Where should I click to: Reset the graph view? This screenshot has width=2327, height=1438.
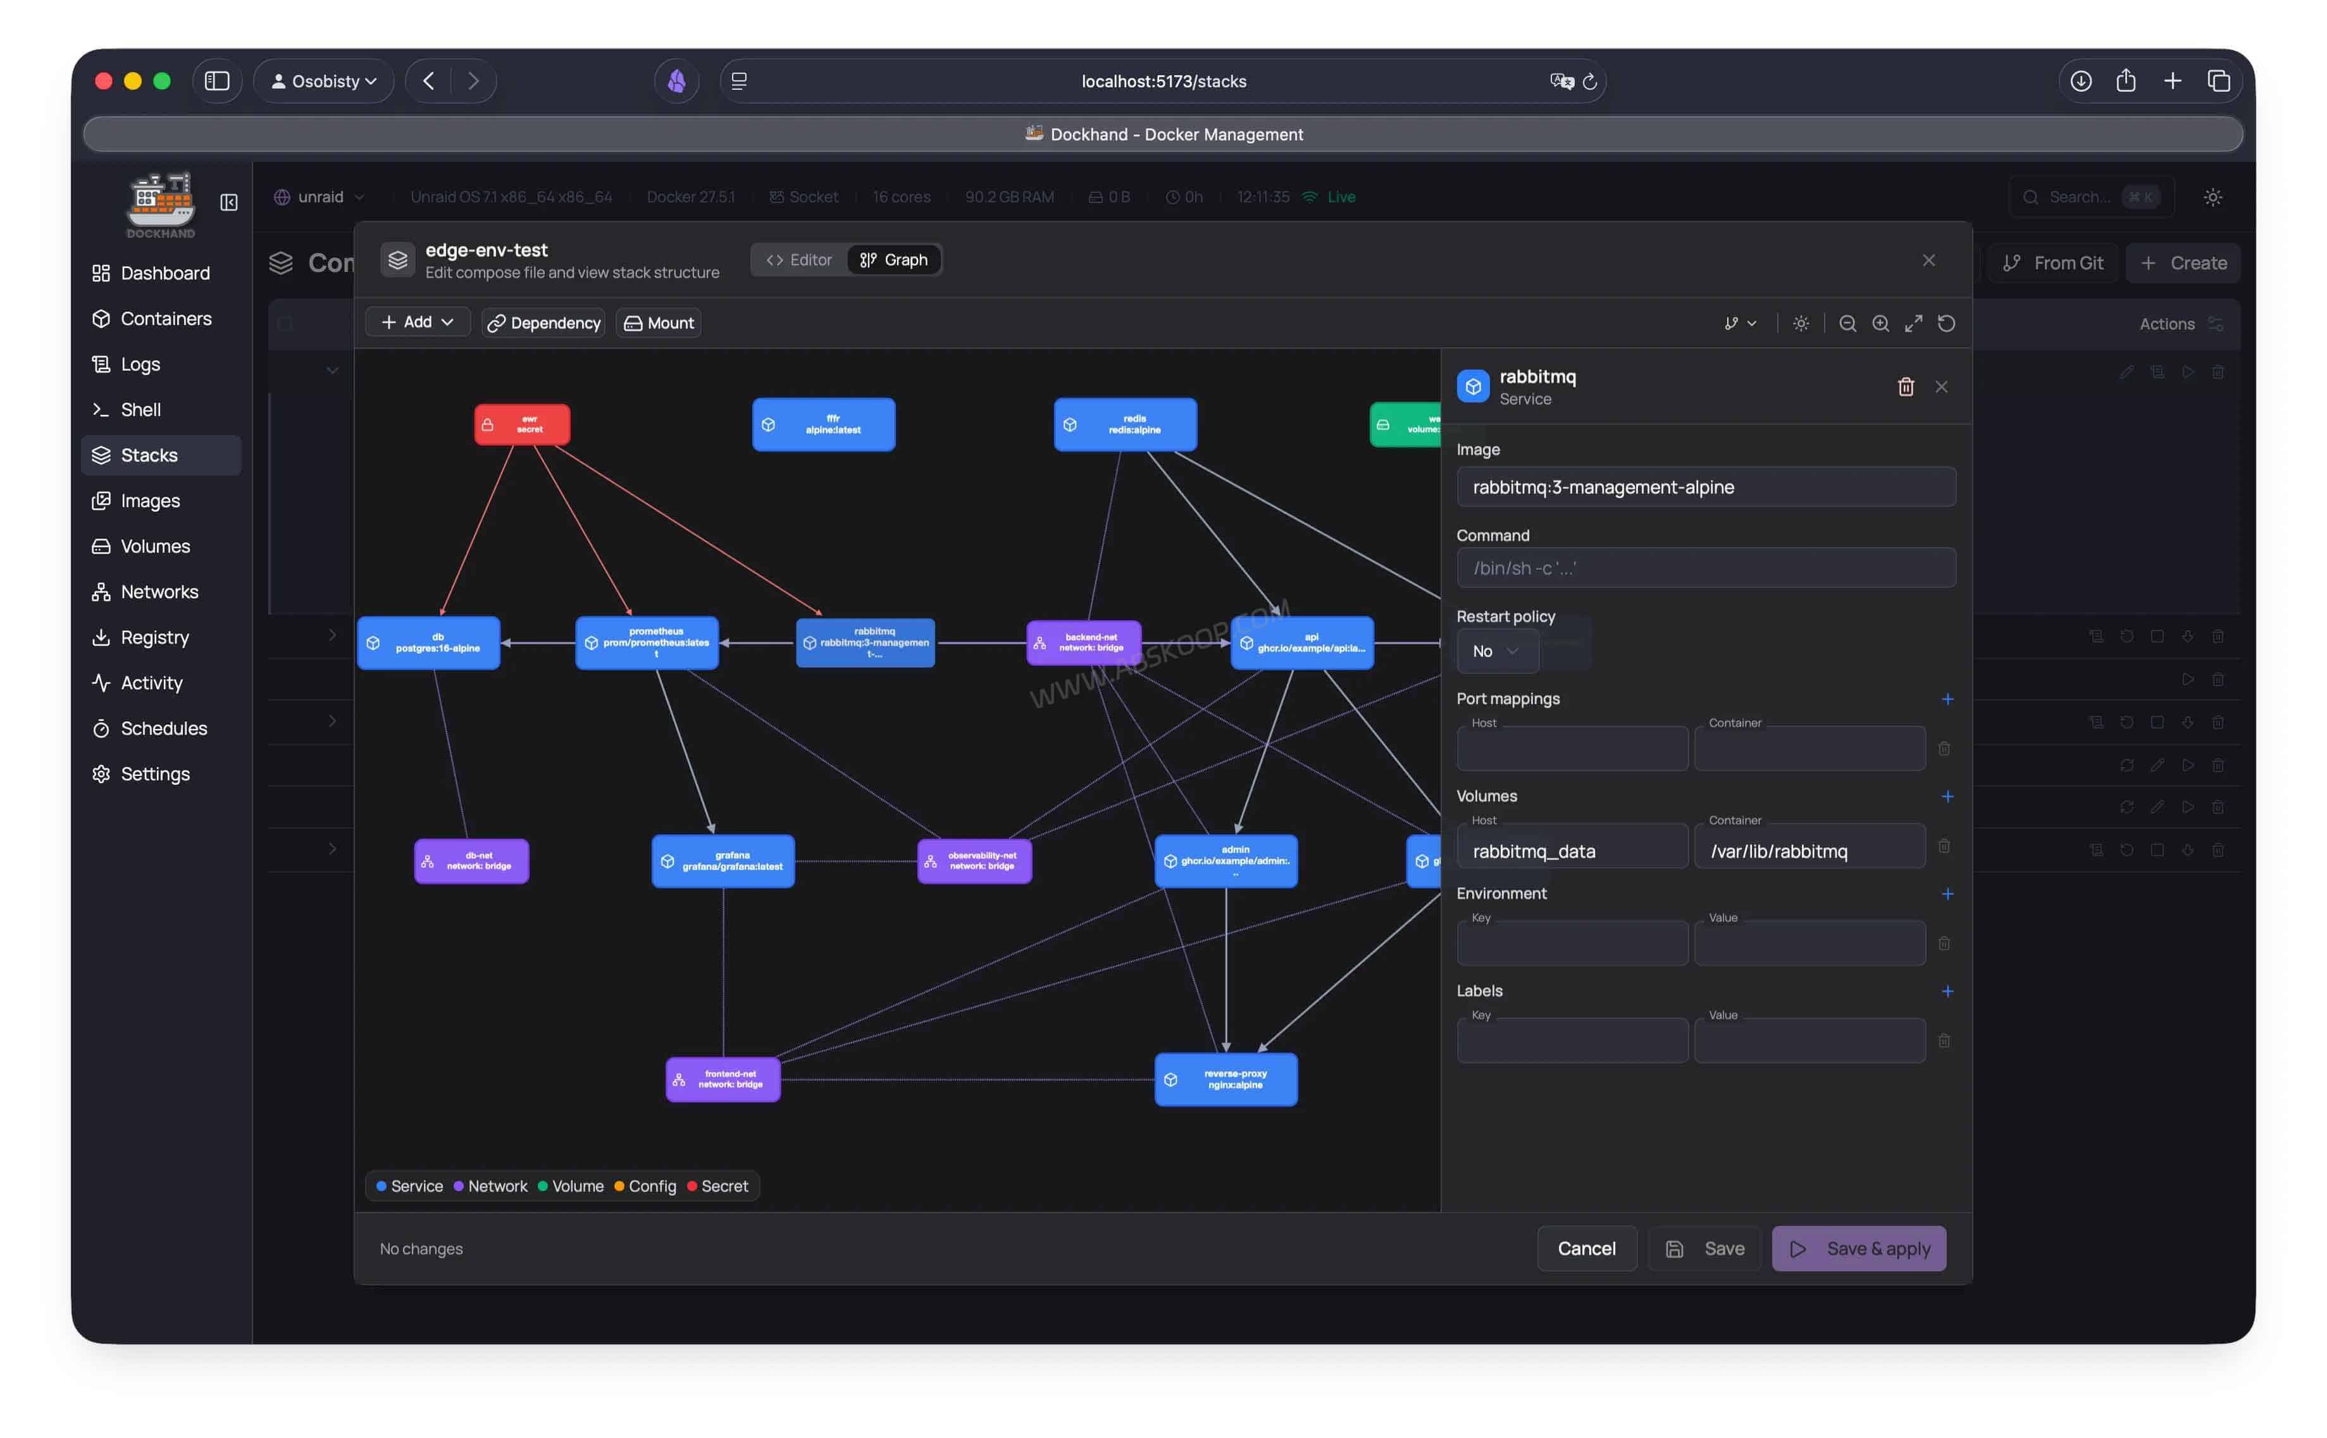[1947, 323]
